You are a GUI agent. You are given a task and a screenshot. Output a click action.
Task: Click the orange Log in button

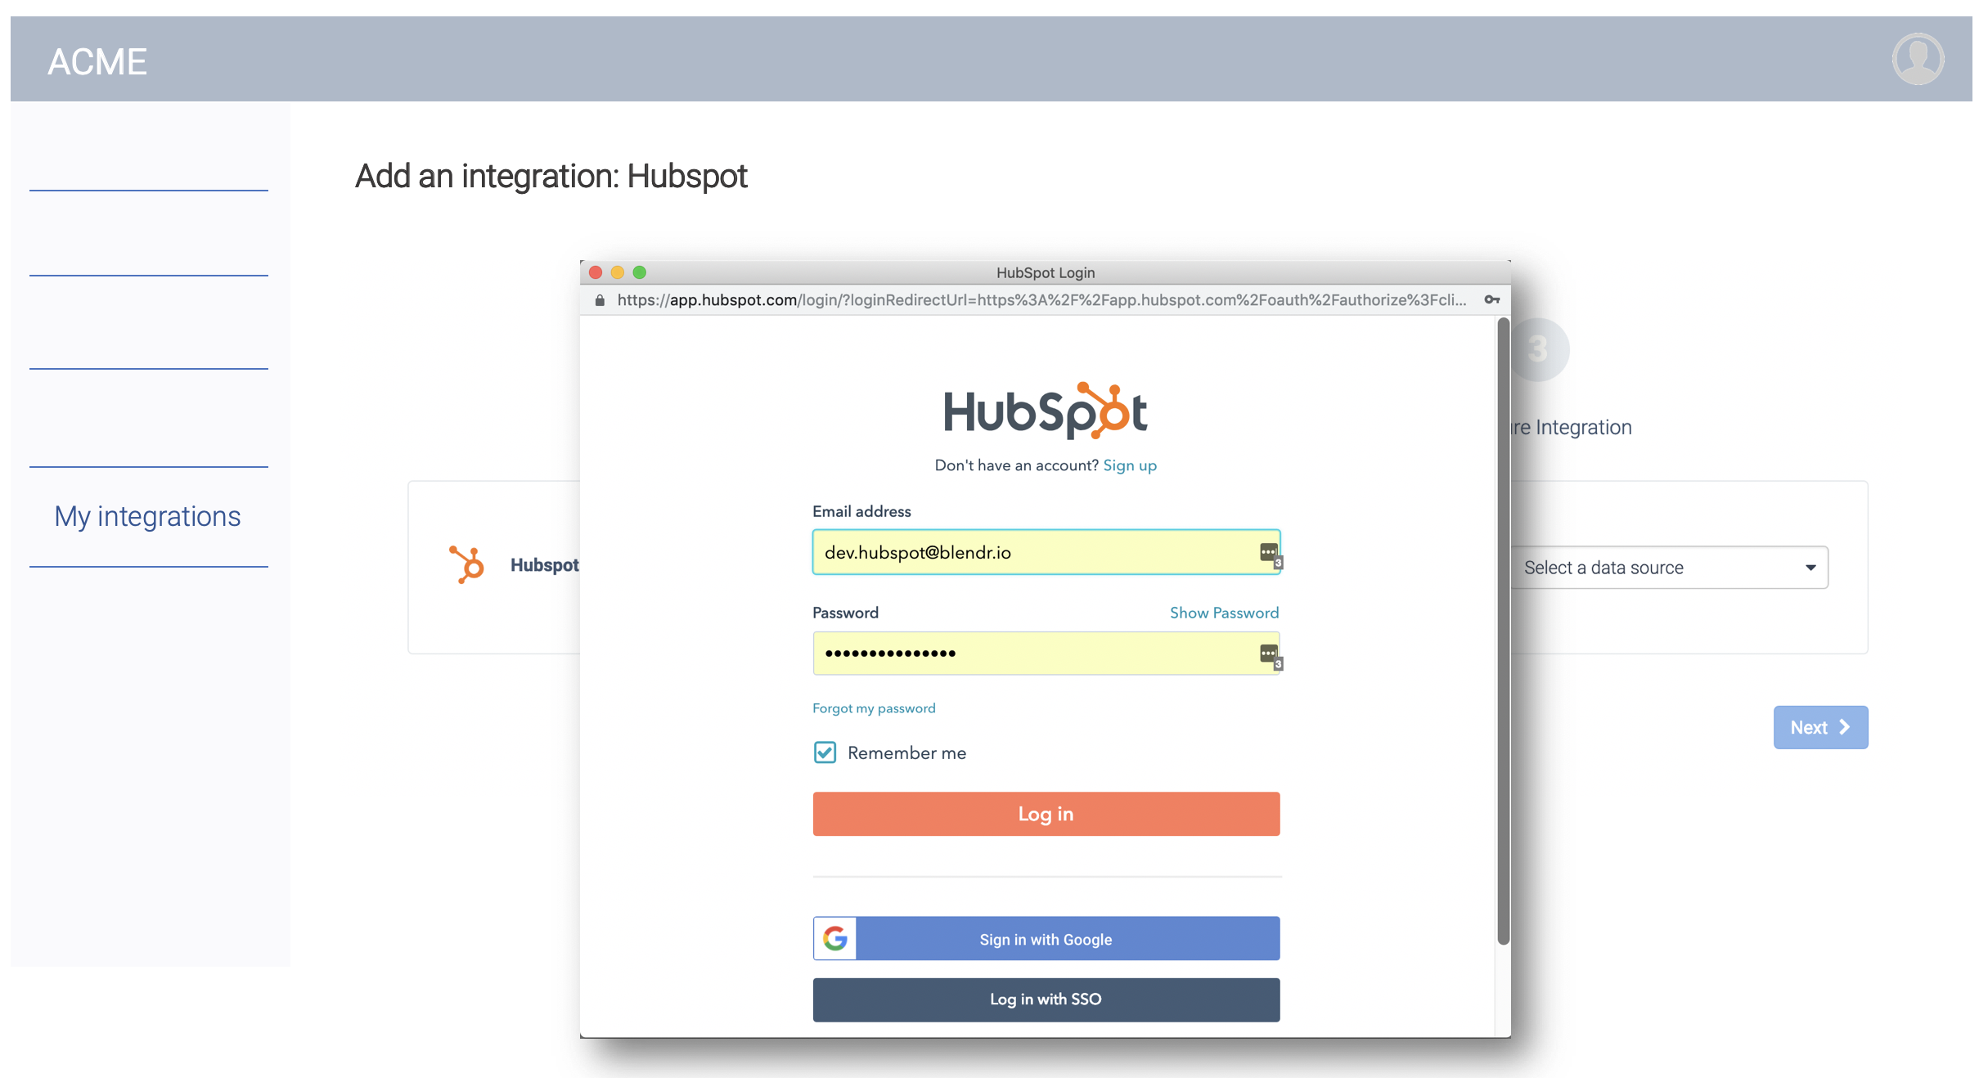coord(1046,814)
